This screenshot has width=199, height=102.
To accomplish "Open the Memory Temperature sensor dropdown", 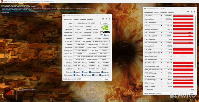I will [162, 29].
